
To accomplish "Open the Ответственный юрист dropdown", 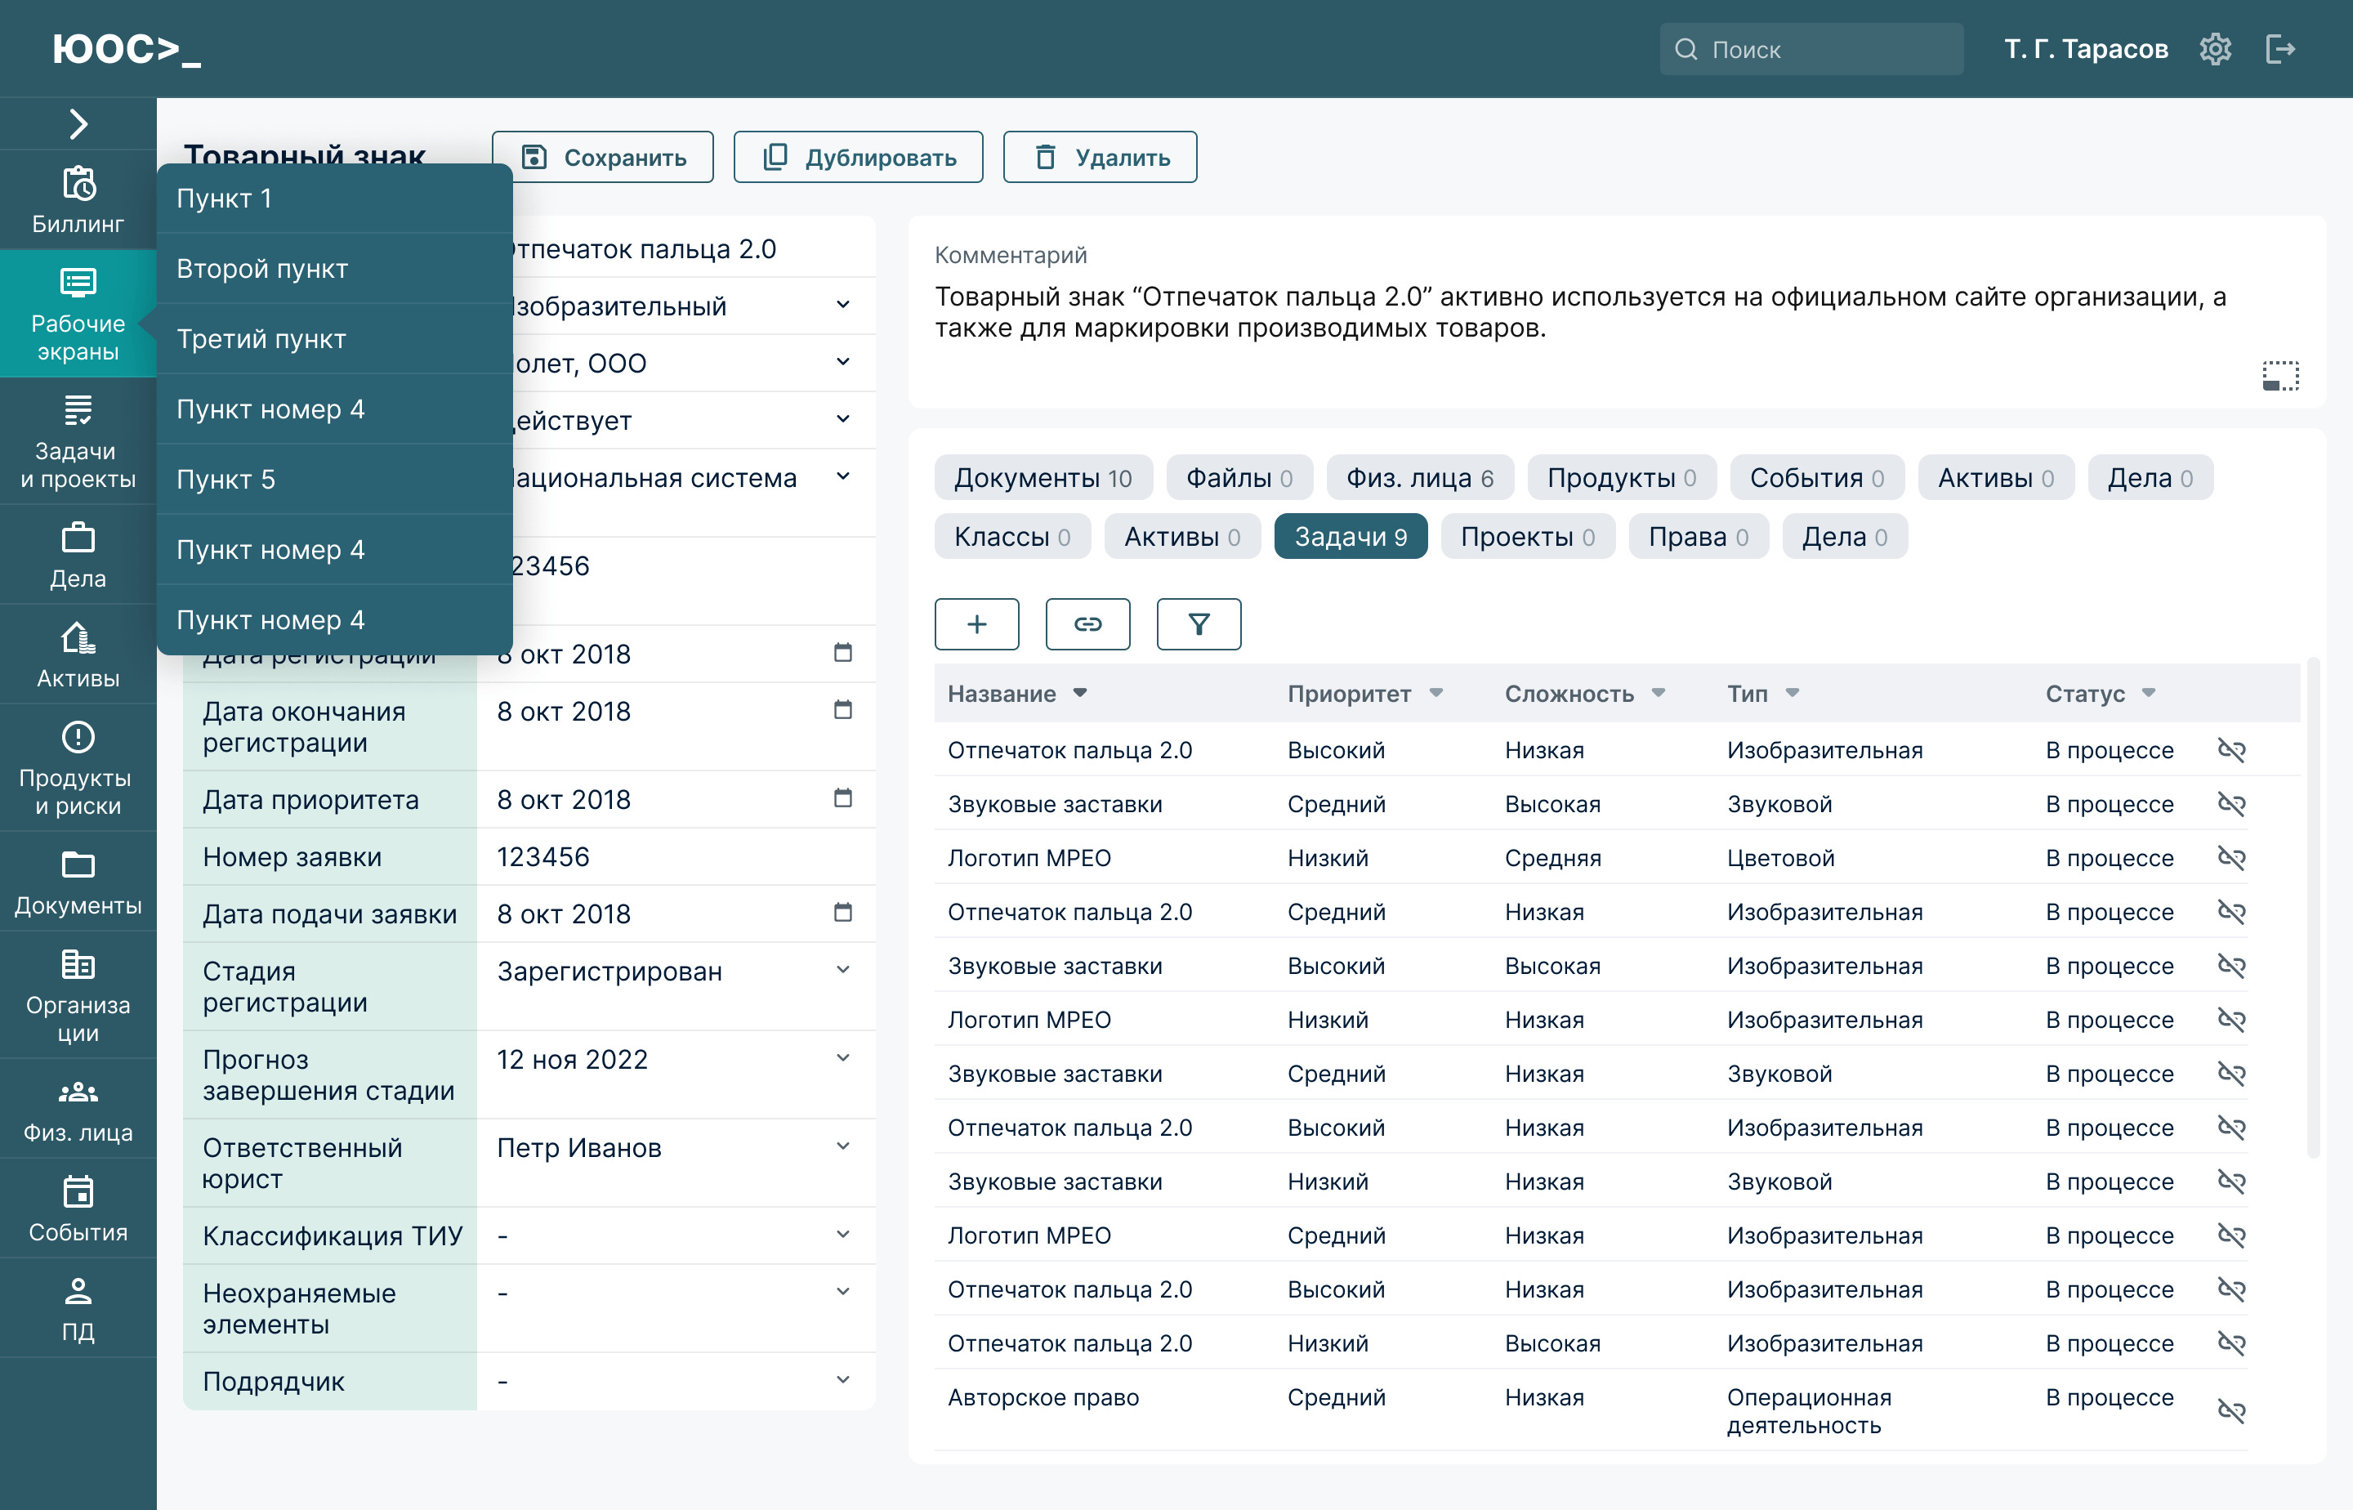I will pos(842,1146).
